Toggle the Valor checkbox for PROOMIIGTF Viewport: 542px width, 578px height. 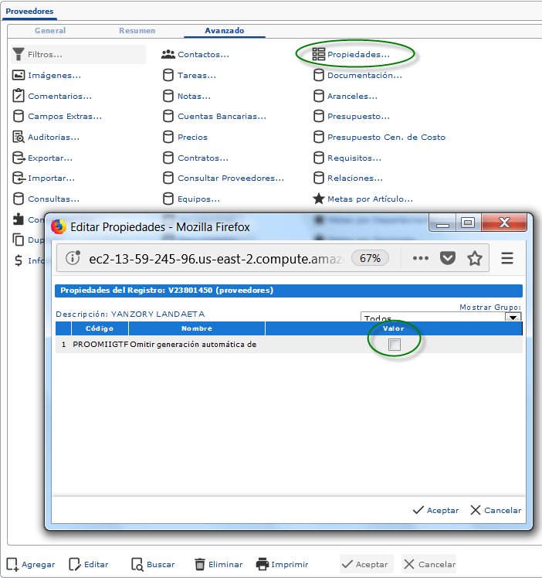395,345
